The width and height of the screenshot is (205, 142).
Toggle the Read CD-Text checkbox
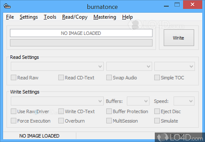coord(61,78)
